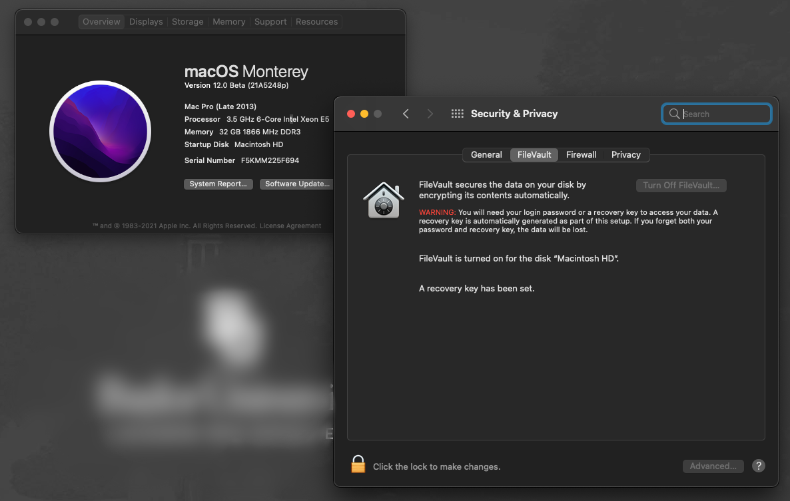Click serial number F5KMM225F694

[x=270, y=160]
